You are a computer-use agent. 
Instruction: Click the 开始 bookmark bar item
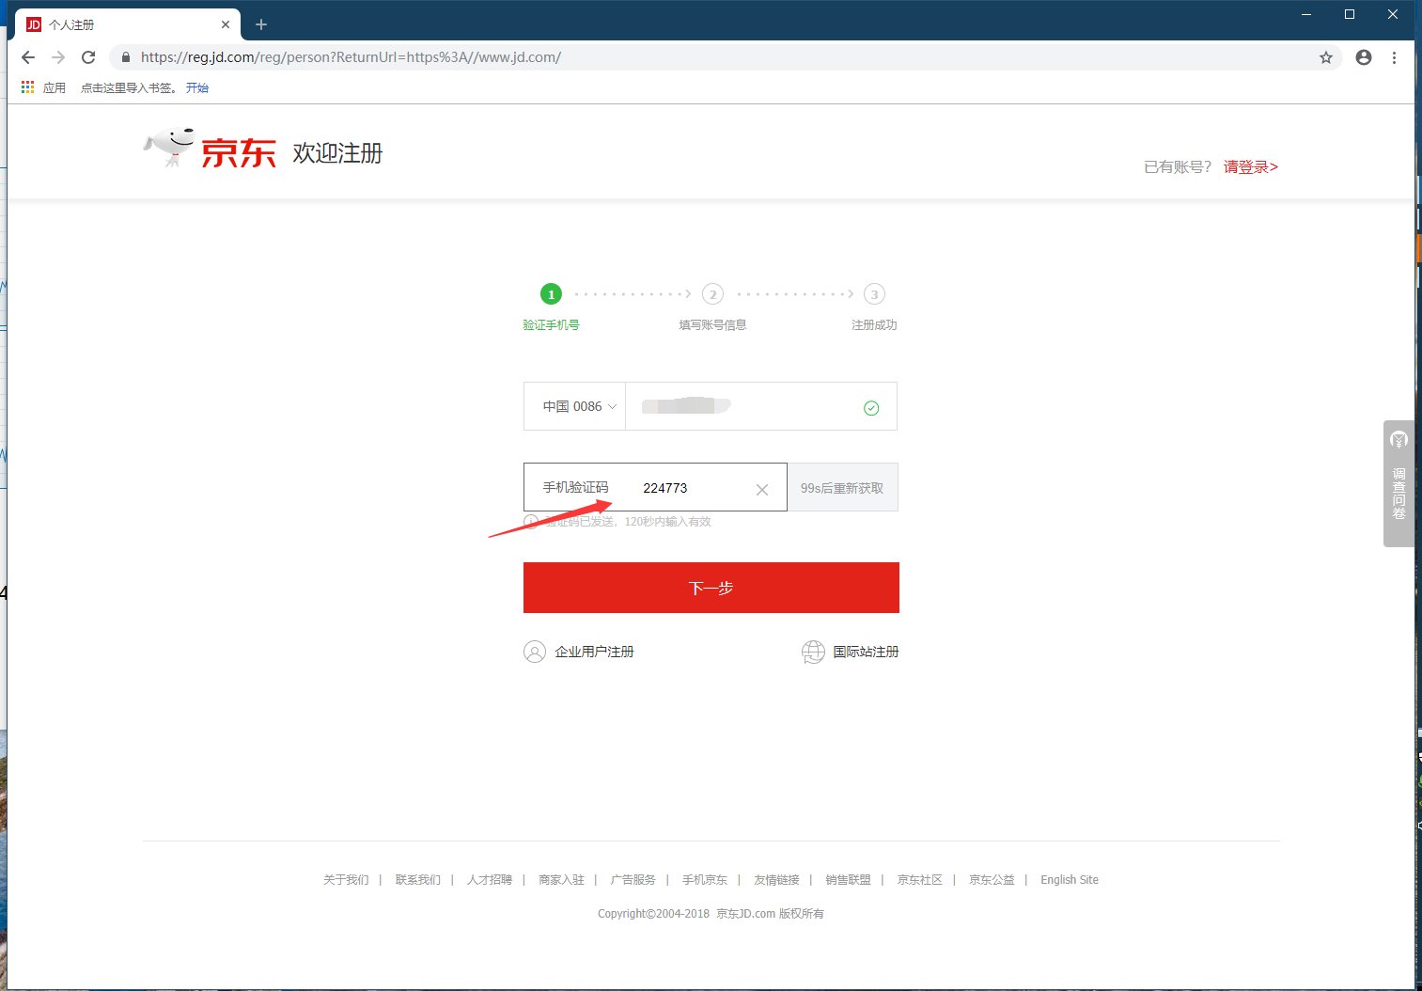[197, 87]
